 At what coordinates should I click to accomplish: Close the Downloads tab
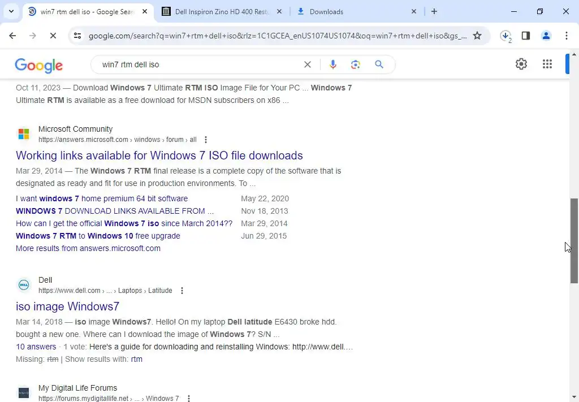click(x=413, y=11)
